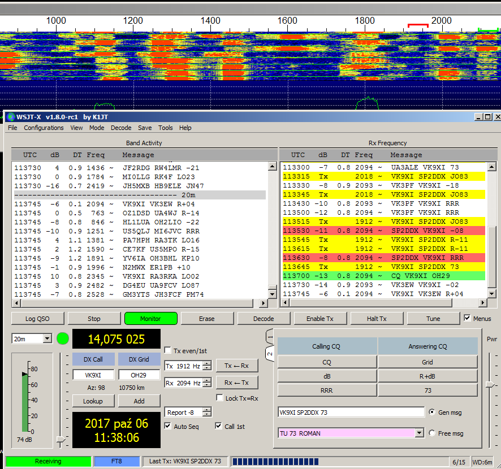The width and height of the screenshot is (501, 469).
Task: Open the Mode menu
Action: point(97,128)
